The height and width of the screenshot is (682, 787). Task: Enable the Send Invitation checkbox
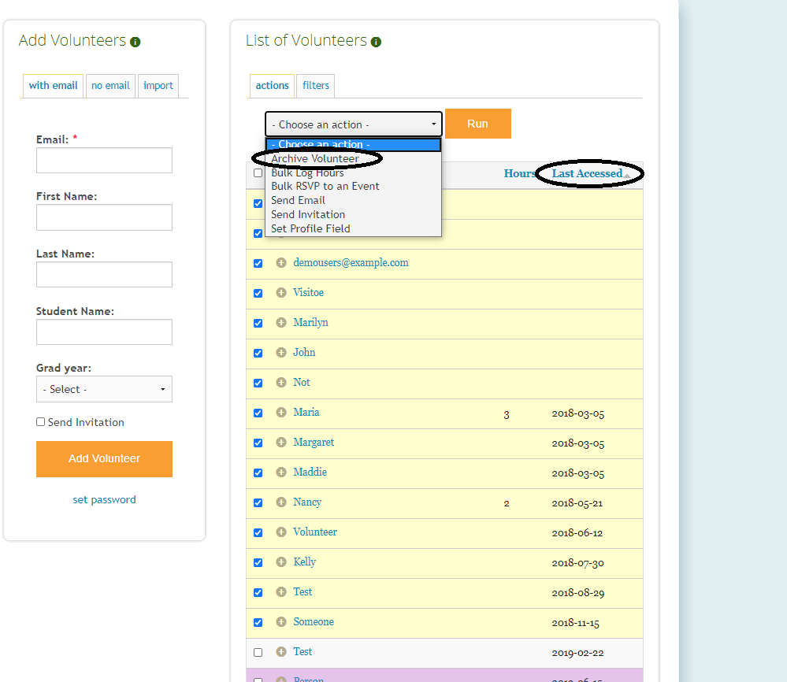tap(41, 422)
